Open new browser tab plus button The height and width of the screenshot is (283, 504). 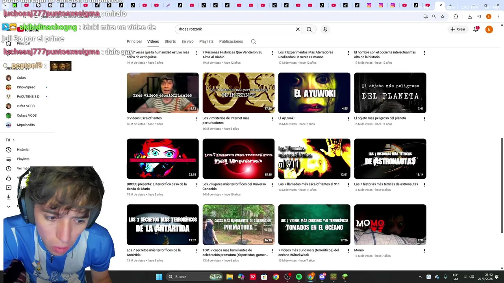tap(450, 6)
